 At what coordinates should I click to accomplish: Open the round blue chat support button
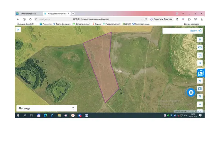click(x=191, y=92)
